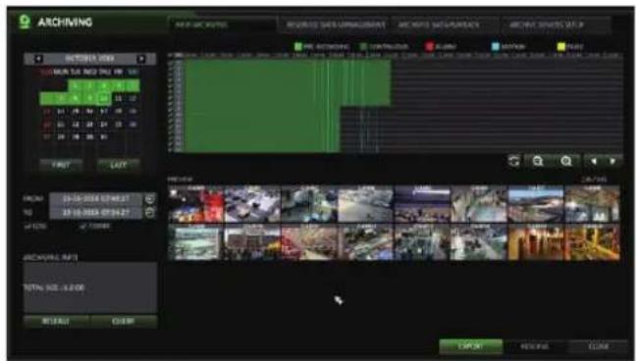Click the RESERVE button
Screen dimensions: 636x361
535,347
